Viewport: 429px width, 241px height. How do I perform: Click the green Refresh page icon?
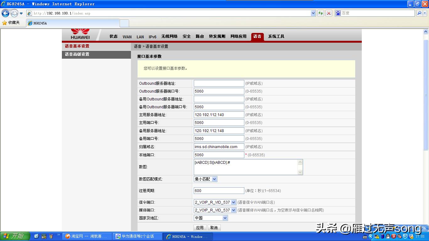point(321,13)
